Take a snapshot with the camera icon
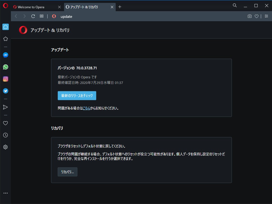Viewport: 272px width, 204px height. click(x=249, y=16)
